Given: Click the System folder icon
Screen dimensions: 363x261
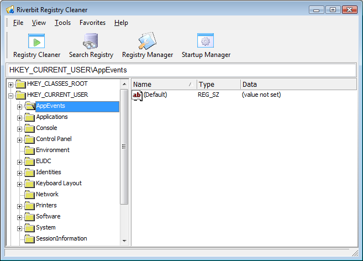Looking at the screenshot, I should pos(30,228).
